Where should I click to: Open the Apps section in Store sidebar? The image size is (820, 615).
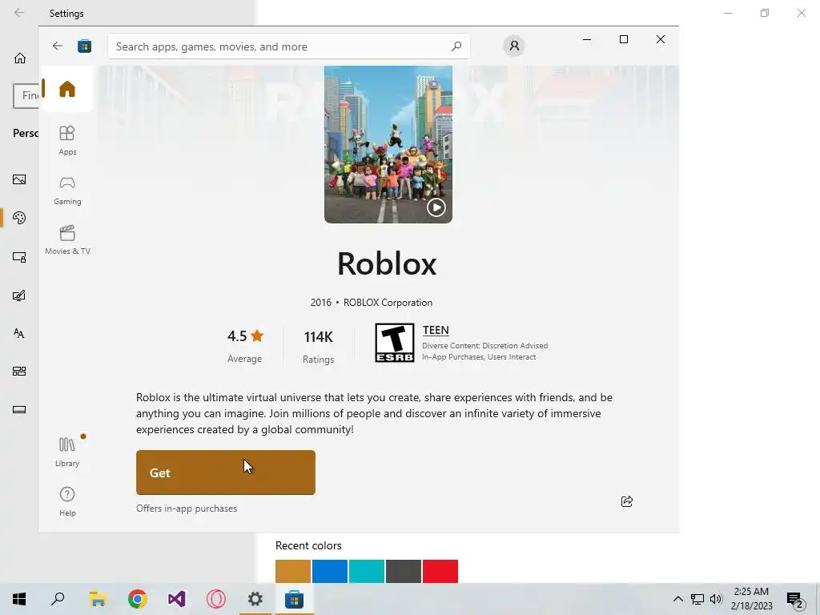[67, 141]
